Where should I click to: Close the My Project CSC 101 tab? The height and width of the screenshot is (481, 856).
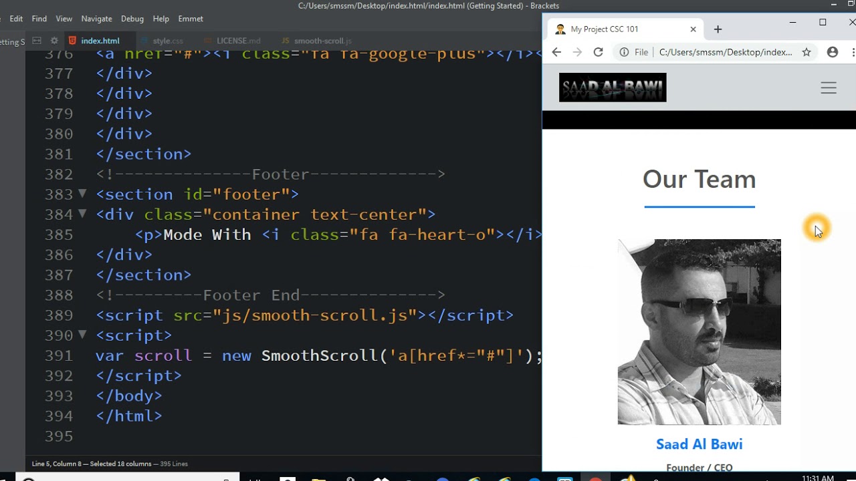[693, 29]
